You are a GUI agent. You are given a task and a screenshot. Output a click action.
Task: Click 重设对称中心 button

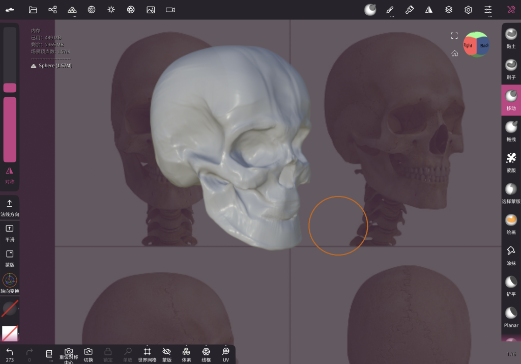69,356
